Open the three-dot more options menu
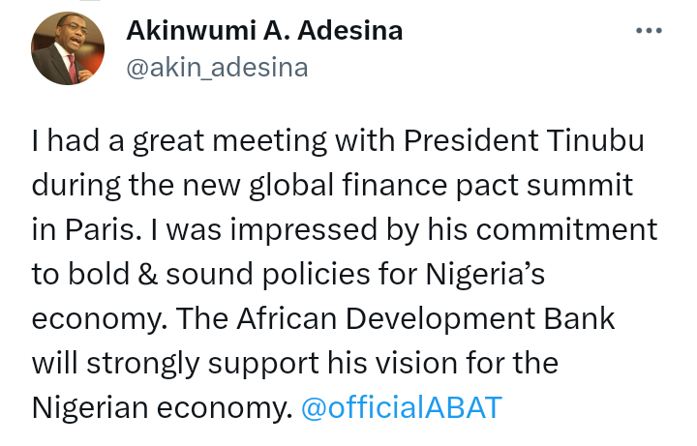 pos(648,32)
